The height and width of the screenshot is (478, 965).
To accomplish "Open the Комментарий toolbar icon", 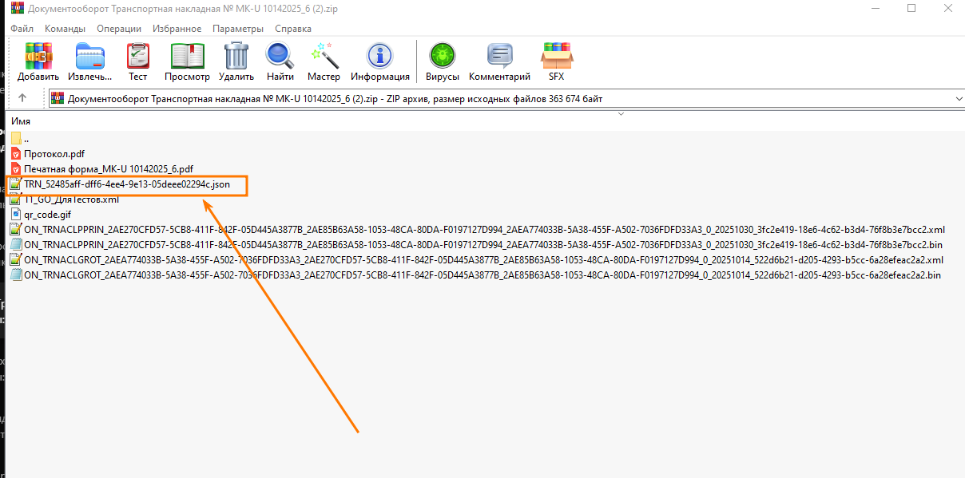I will pyautogui.click(x=500, y=56).
